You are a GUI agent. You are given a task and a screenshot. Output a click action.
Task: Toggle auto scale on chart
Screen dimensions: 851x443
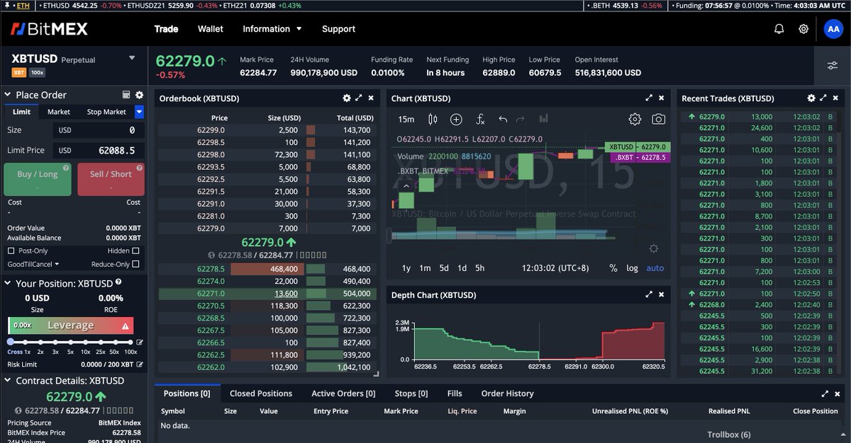point(655,268)
